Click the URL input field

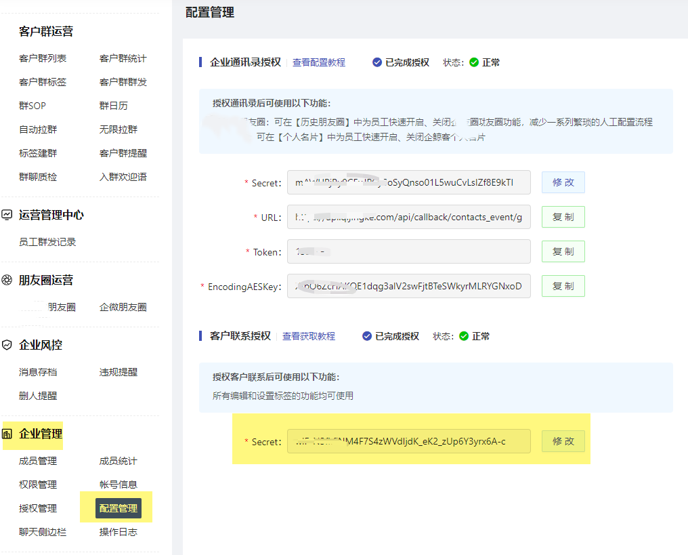(409, 217)
